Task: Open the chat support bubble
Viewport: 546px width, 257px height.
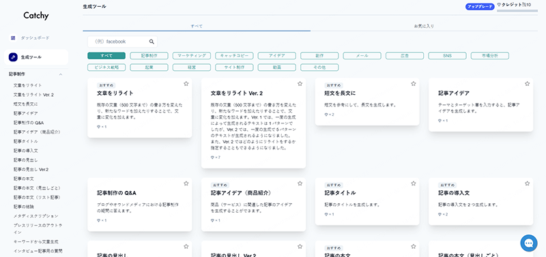Action: (528, 243)
